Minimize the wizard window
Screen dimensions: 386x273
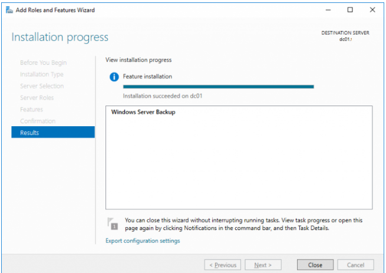coord(328,10)
